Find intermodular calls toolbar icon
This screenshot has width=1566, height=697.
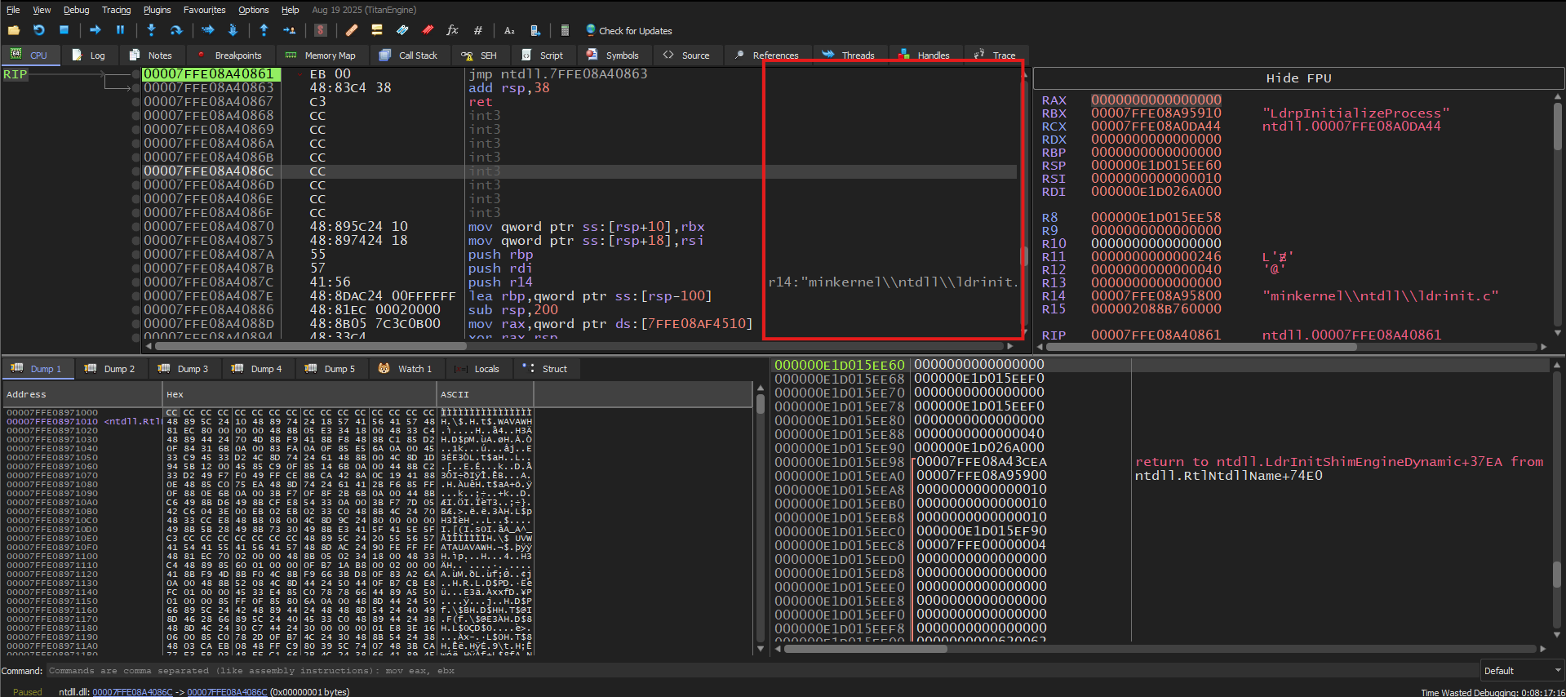[x=535, y=30]
